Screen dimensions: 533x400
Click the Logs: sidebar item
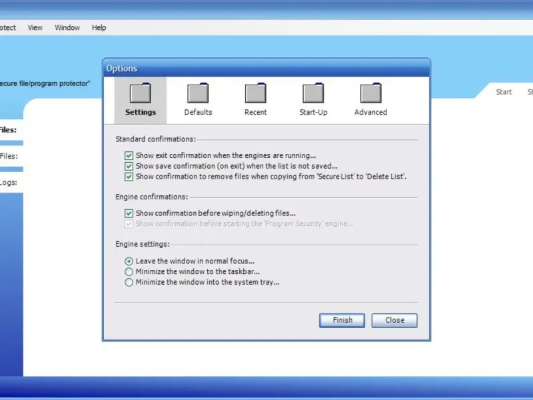[x=9, y=182]
